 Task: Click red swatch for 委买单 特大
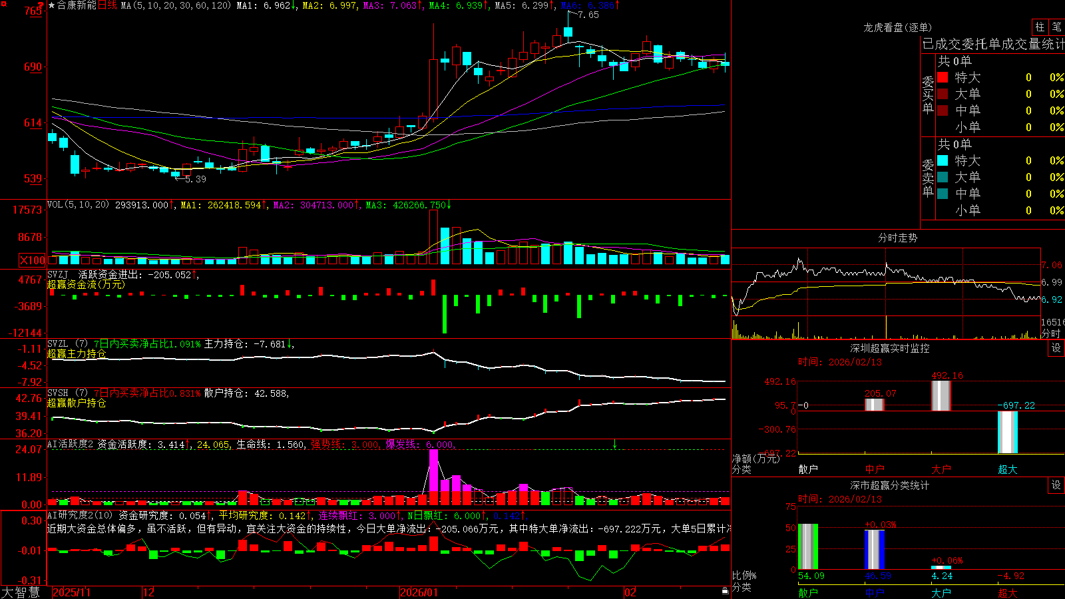(x=943, y=77)
